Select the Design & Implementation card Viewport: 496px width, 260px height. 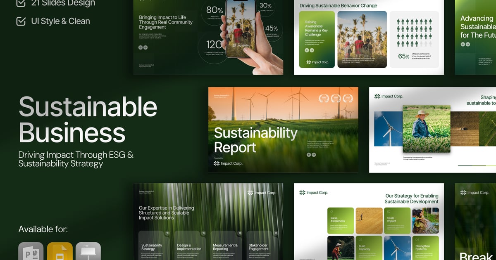coord(190,245)
